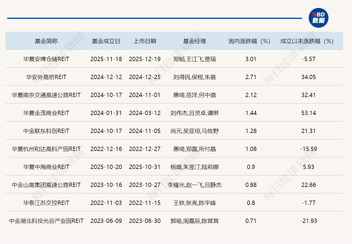
Task: Select listing date 2024-11-05
Action: [x=145, y=131]
